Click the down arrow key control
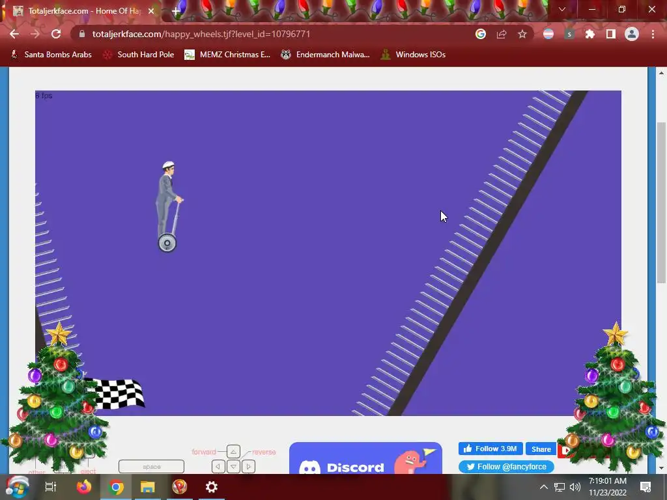Viewport: 667px width, 500px height. [x=233, y=466]
